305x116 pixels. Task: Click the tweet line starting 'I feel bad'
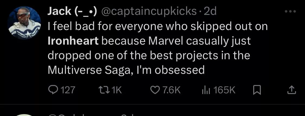point(157,26)
